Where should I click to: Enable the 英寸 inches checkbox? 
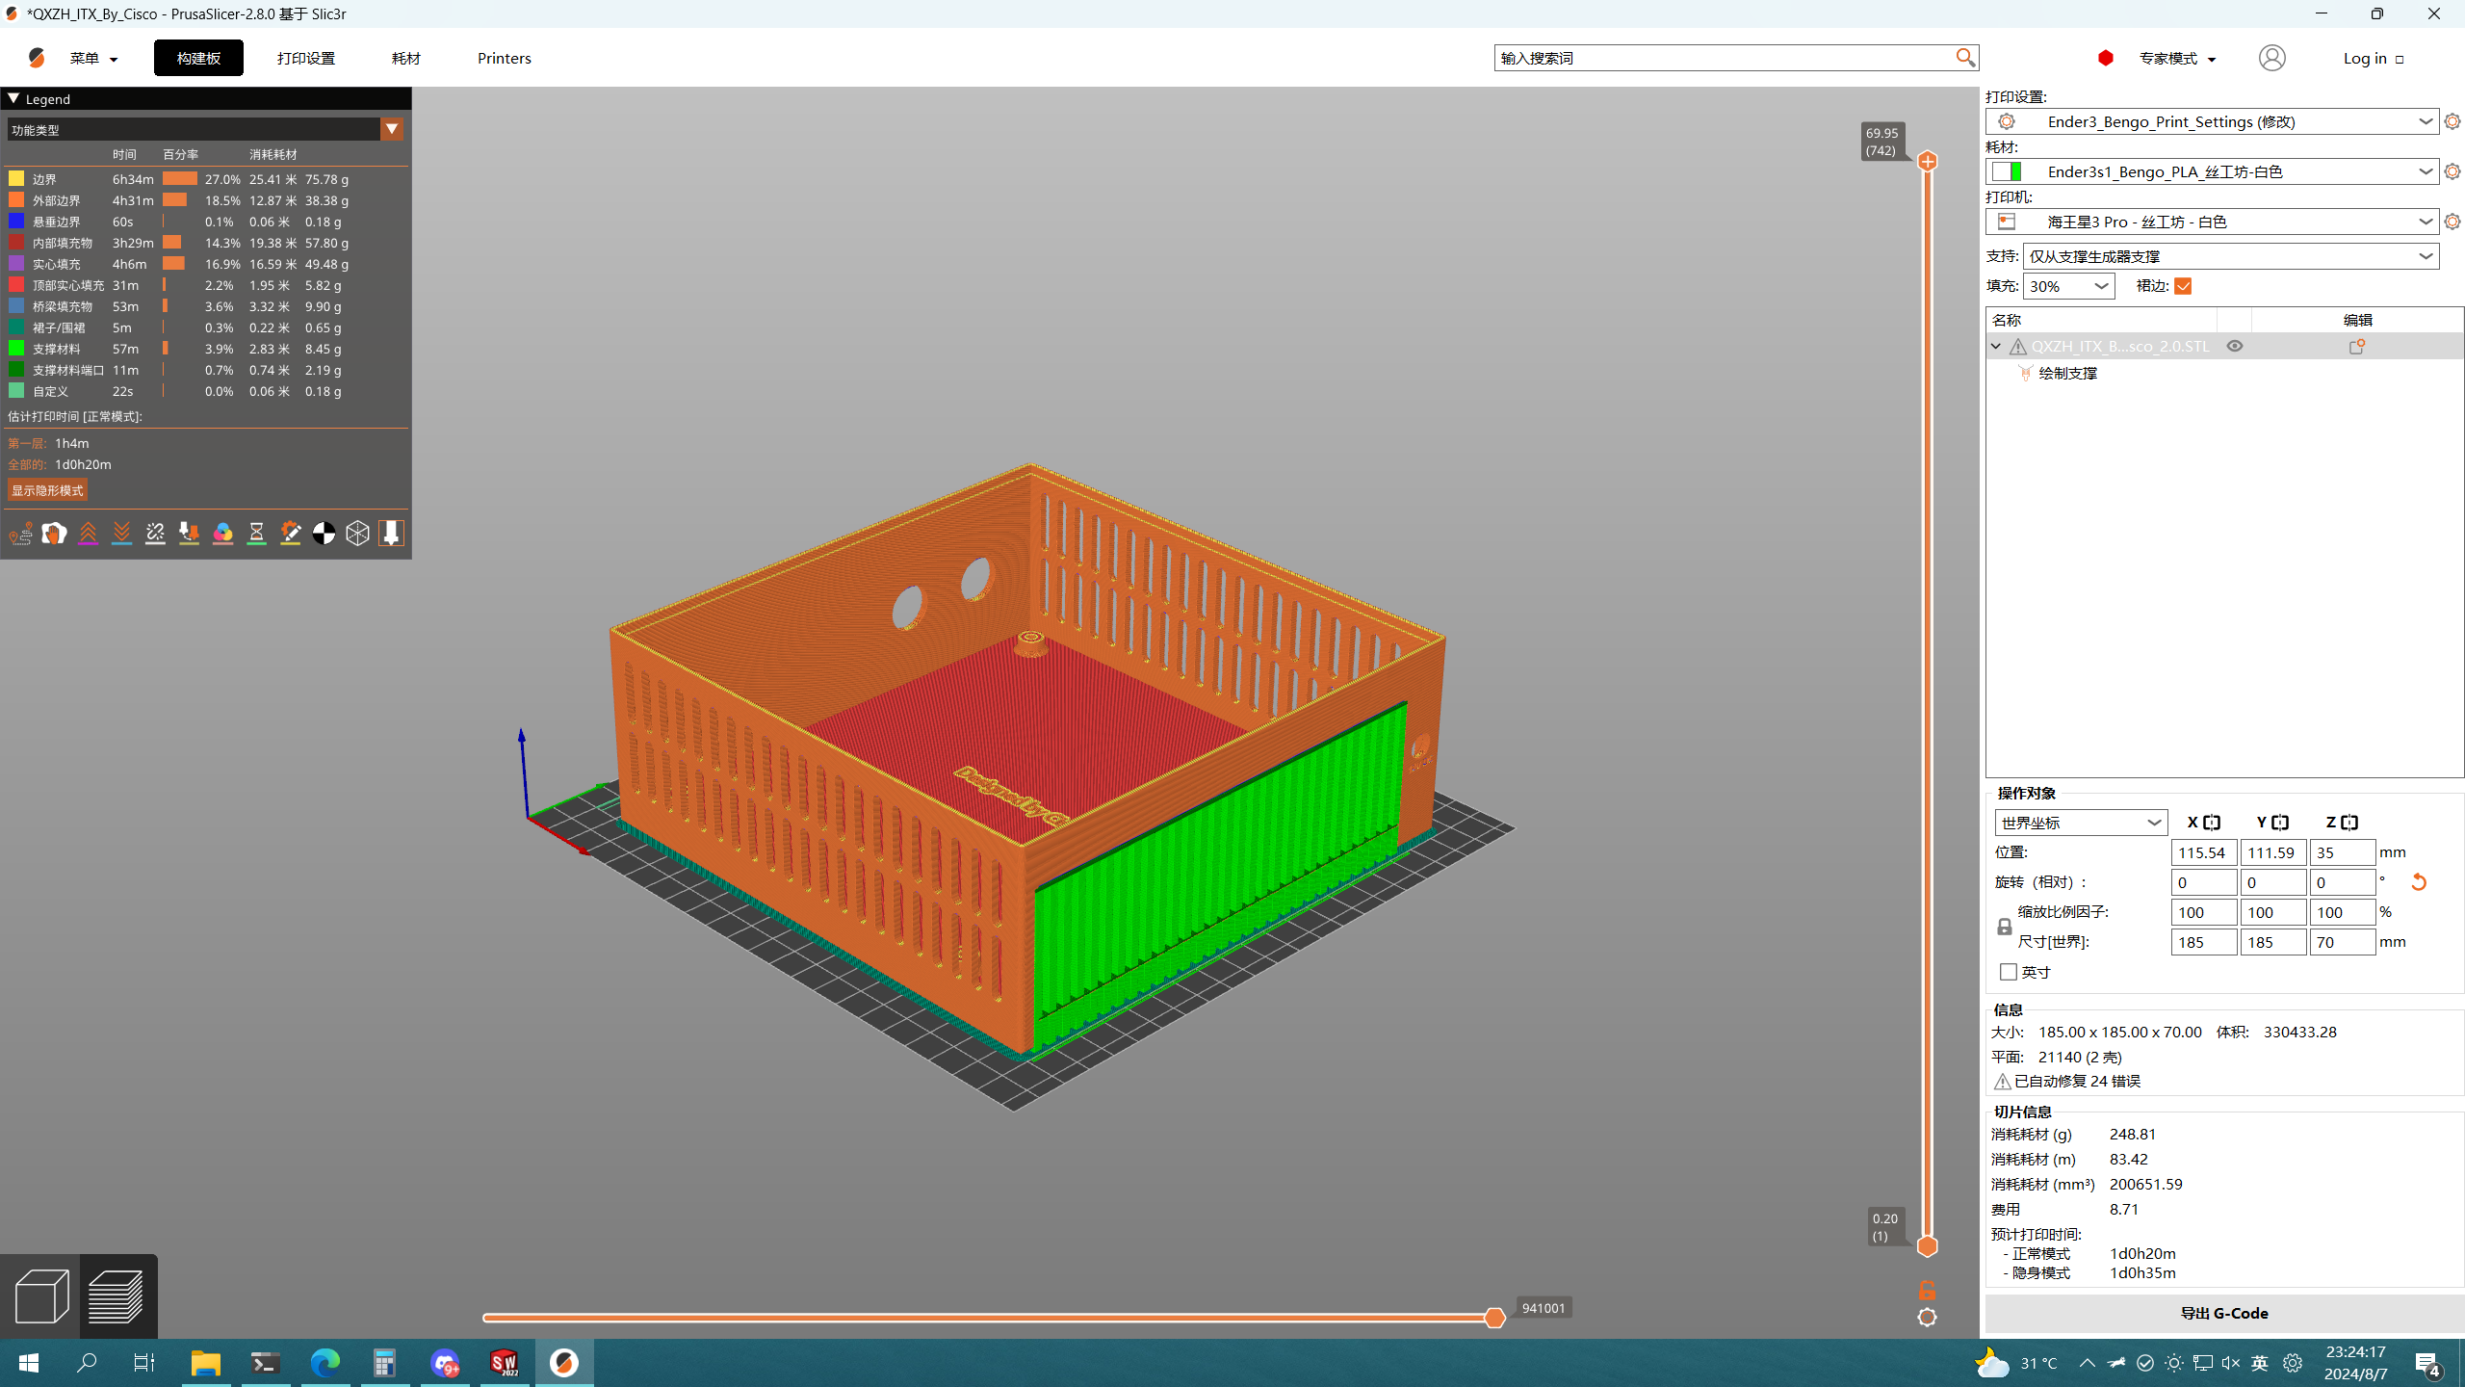(x=2009, y=972)
